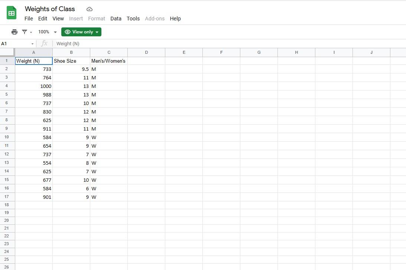Open the Tools menu

pos(133,19)
